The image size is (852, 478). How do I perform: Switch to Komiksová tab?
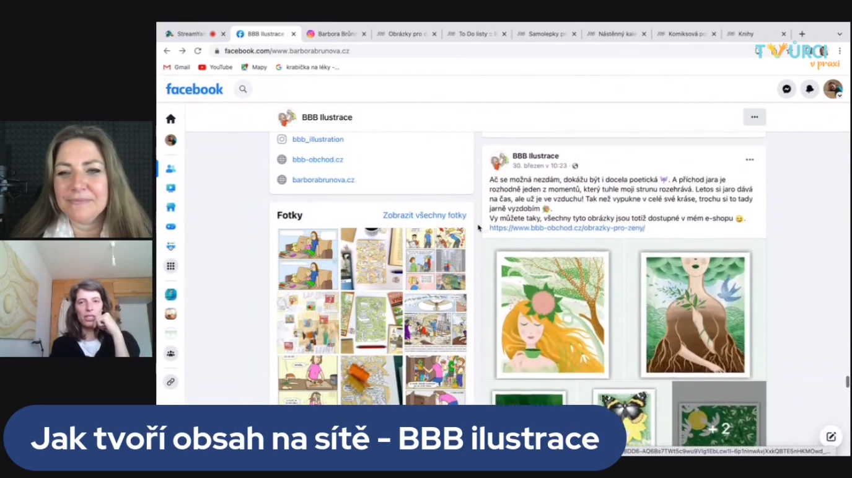[x=687, y=34]
